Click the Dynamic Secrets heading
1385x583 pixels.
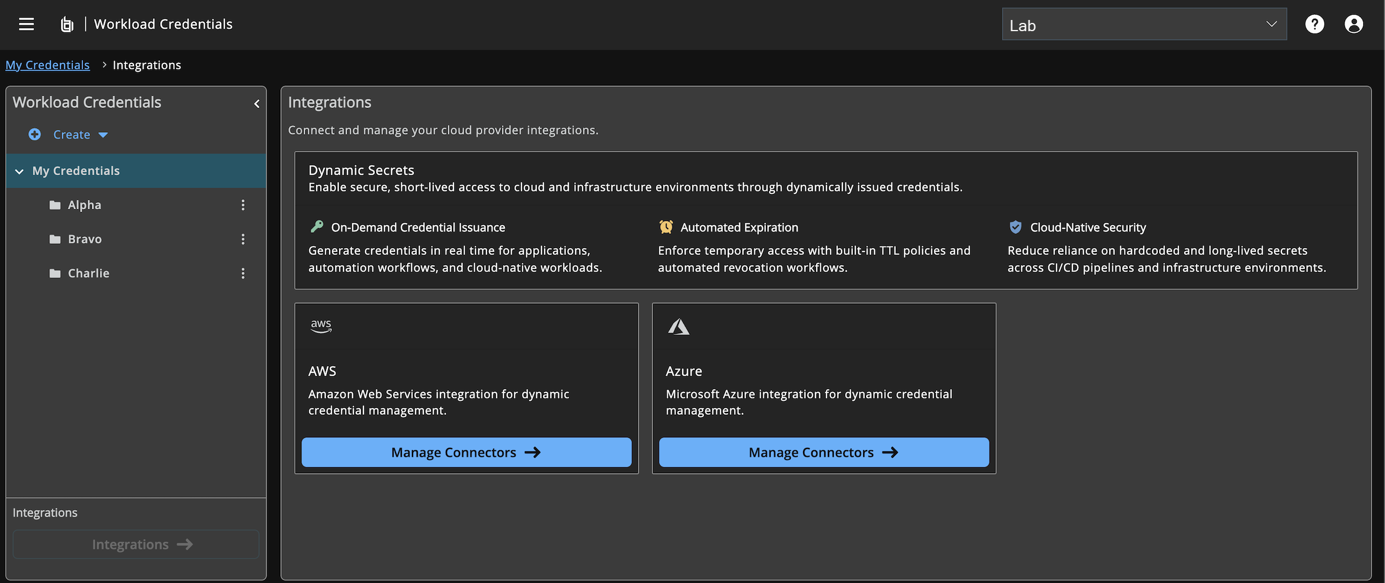pos(361,170)
